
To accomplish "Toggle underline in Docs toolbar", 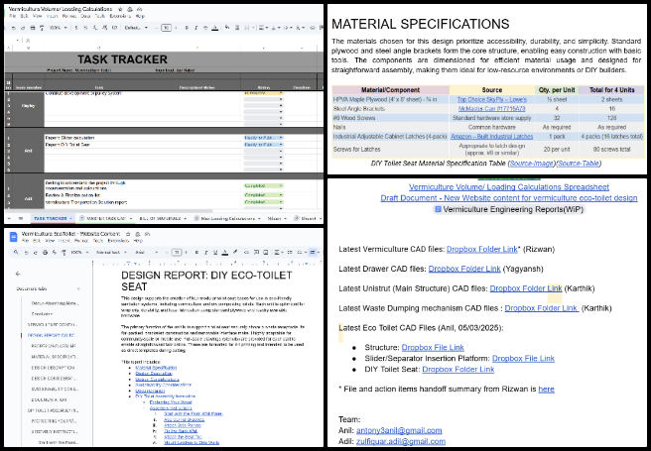I will 215,253.
